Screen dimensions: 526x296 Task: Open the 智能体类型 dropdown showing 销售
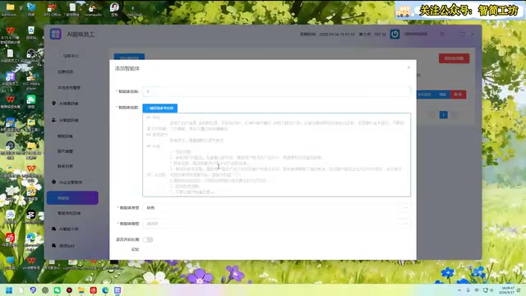coord(276,208)
